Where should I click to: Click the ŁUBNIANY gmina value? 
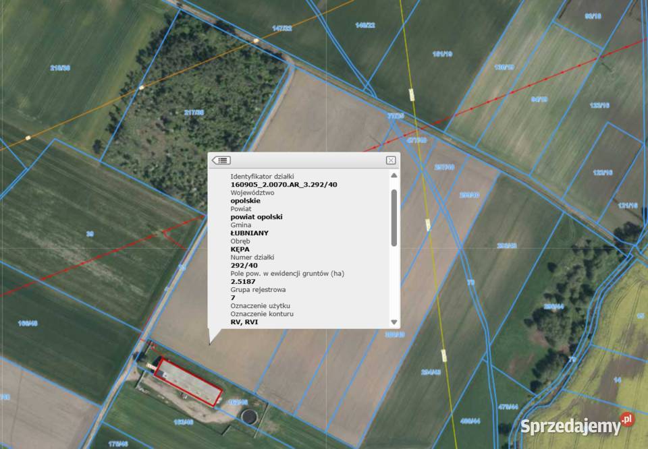coord(250,233)
